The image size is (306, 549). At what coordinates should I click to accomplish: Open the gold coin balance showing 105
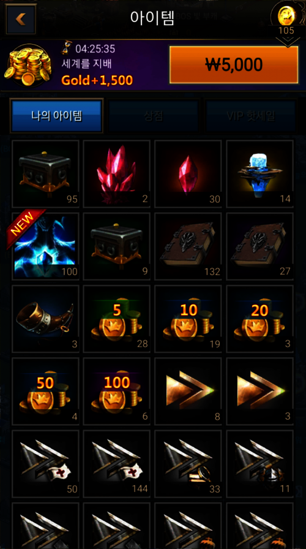pos(286,20)
